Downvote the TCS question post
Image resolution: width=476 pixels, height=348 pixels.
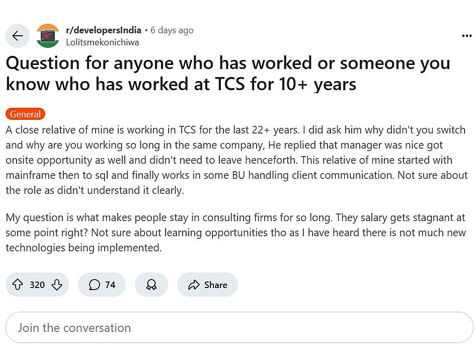pyautogui.click(x=57, y=285)
